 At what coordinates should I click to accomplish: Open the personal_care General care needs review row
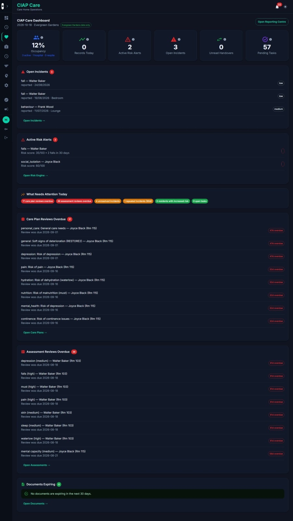coord(153,230)
